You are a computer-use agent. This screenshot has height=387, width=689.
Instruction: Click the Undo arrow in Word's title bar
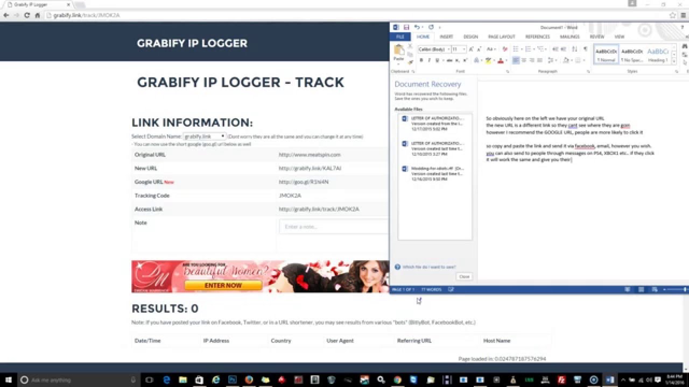[417, 27]
